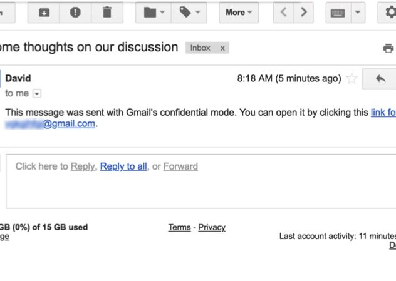The width and height of the screenshot is (396, 281).
Task: Click the Forward link in reply box
Action: 180,166
